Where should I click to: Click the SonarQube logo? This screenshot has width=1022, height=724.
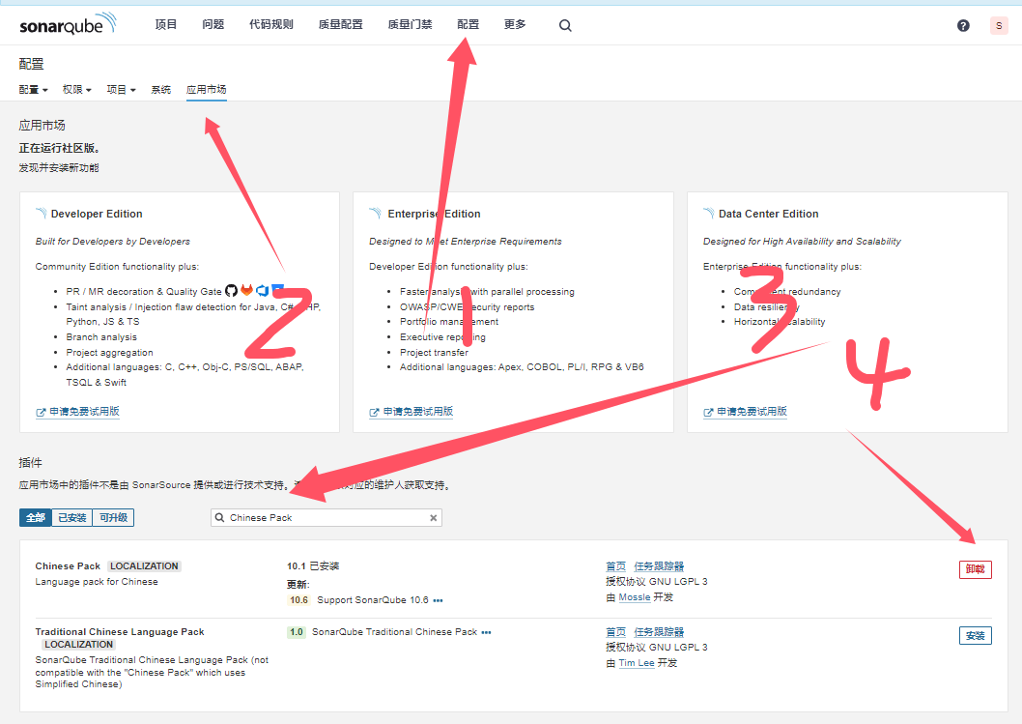click(x=68, y=24)
